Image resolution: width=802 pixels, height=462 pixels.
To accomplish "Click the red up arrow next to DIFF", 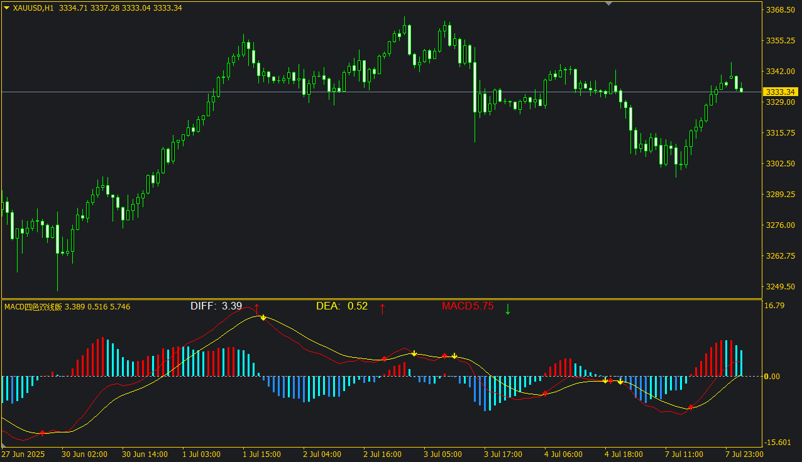I will point(256,308).
